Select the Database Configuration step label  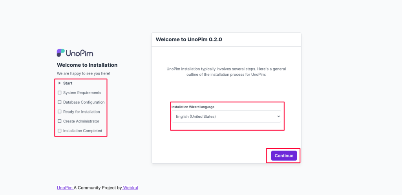(84, 102)
